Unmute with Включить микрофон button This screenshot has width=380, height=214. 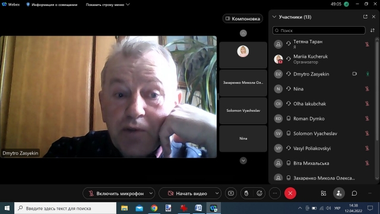pos(116,193)
